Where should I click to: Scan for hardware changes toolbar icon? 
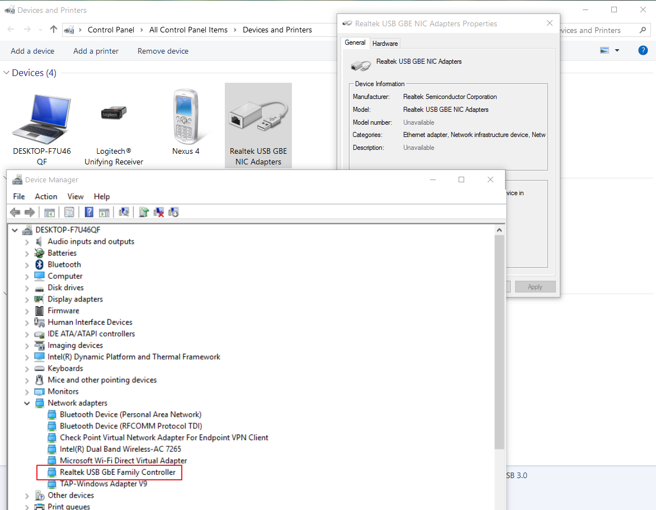coord(124,212)
